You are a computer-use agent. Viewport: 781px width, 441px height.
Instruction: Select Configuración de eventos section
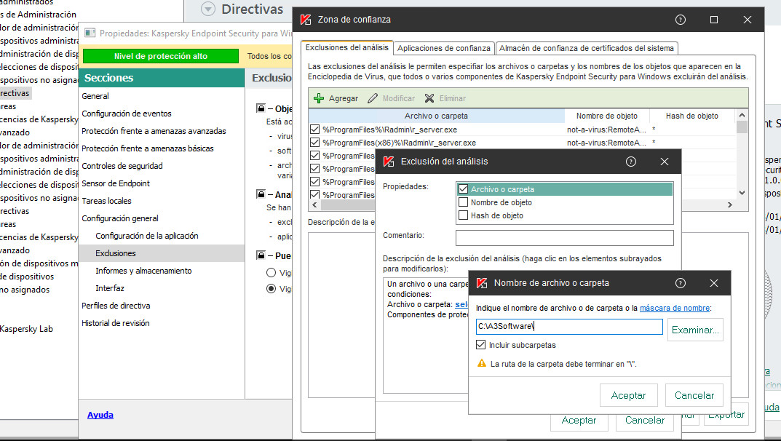127,114
